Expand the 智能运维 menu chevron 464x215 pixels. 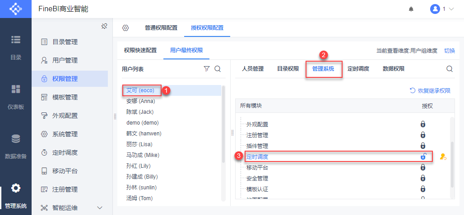coord(100,208)
